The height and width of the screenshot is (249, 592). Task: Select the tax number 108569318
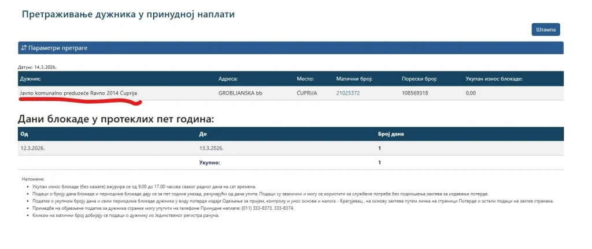coord(415,93)
